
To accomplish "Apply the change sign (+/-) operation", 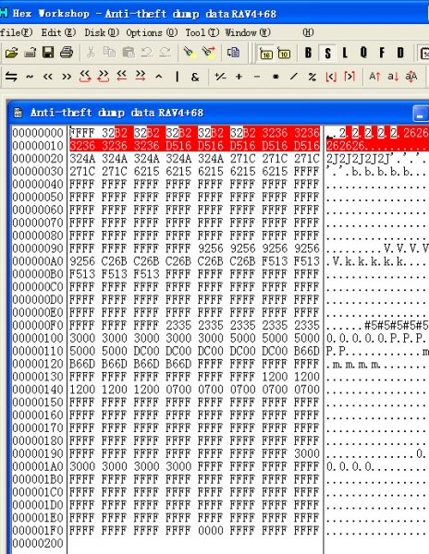I will (220, 77).
